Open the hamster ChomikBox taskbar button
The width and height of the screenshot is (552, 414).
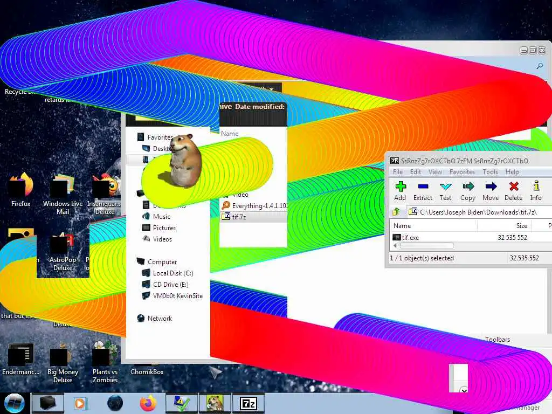coord(215,403)
